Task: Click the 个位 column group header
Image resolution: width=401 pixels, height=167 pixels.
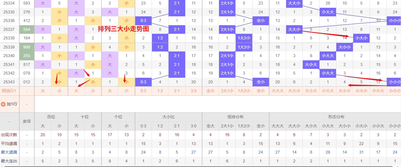Action: [x=118, y=117]
